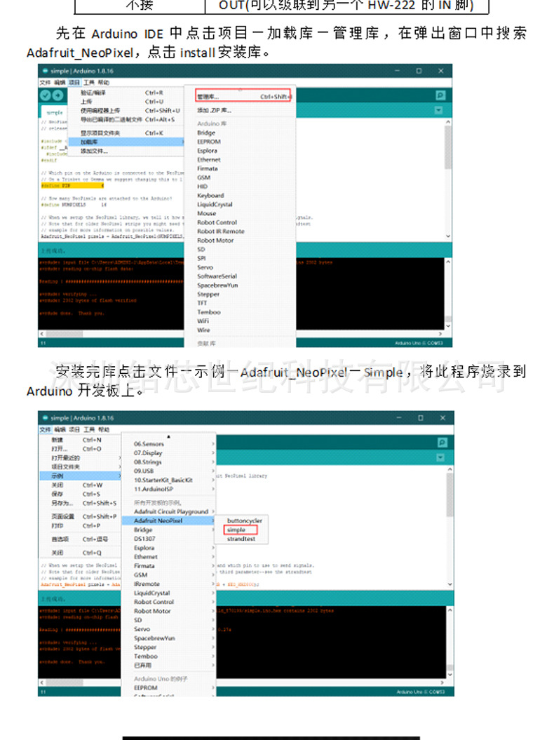Expand the highlighted 示例 submenu
Viewport: 554px width, 740px height.
point(80,476)
